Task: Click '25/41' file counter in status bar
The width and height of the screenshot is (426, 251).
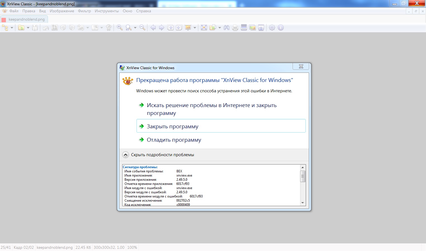Action: 6,247
